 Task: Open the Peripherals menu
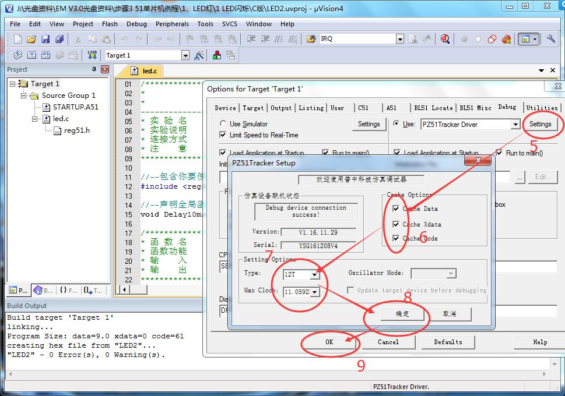coord(172,24)
